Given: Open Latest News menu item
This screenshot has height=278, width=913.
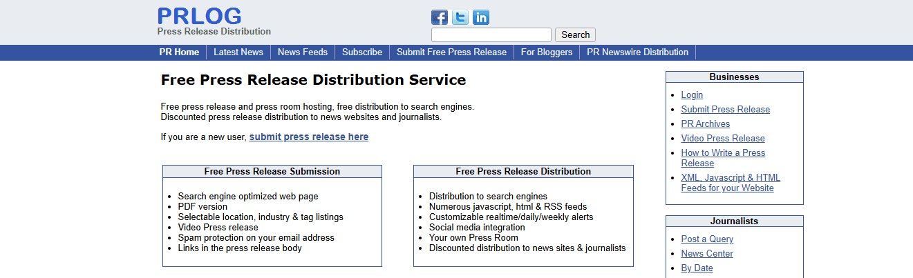Looking at the screenshot, I should pos(238,52).
